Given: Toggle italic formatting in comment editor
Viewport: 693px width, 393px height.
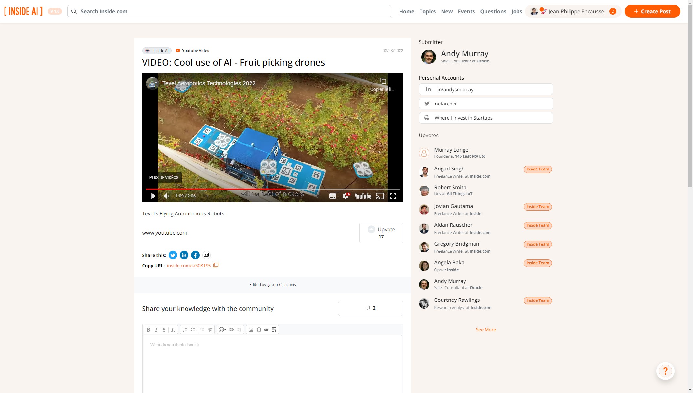Looking at the screenshot, I should tap(156, 330).
